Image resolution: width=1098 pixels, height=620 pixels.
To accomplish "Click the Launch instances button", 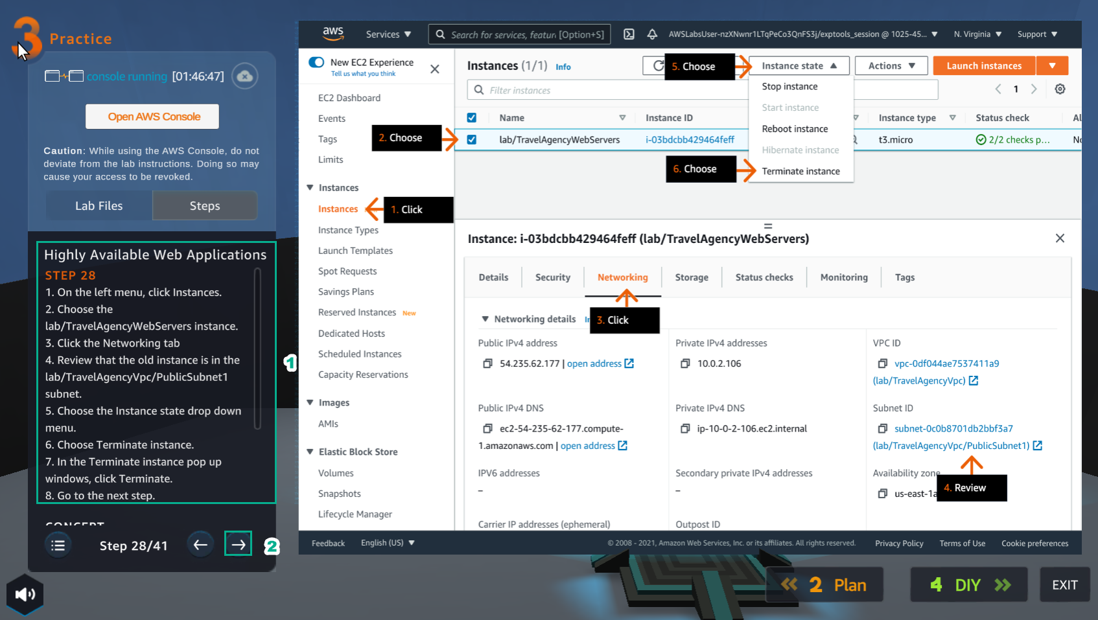I will click(984, 66).
